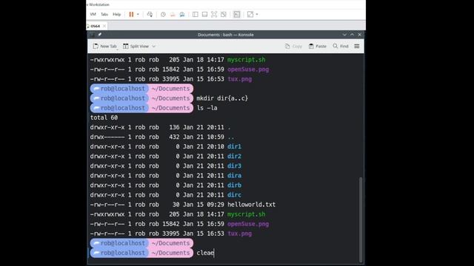Click the 'cleae' text at the prompt

pyautogui.click(x=205, y=253)
